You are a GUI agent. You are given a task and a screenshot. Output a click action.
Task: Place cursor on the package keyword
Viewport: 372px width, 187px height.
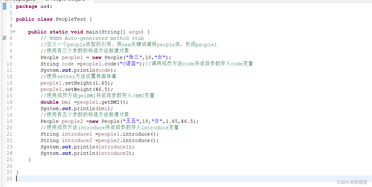tap(26, 6)
